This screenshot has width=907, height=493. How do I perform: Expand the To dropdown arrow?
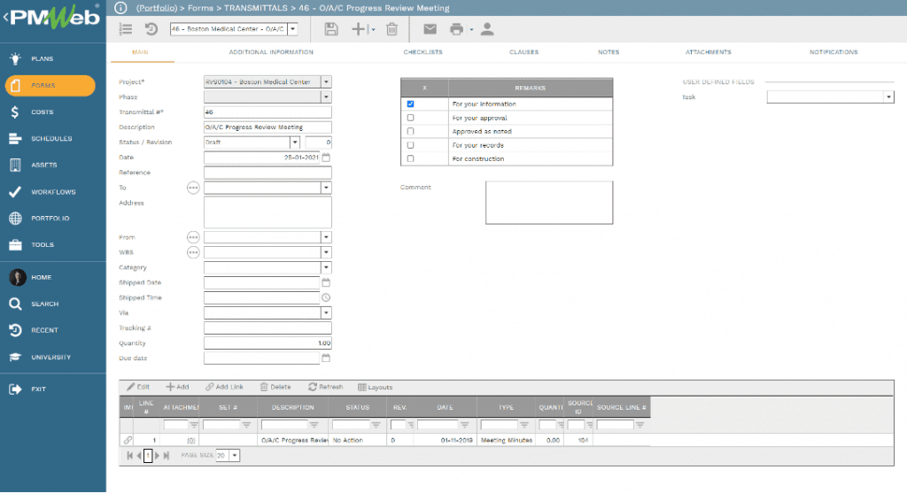(326, 188)
